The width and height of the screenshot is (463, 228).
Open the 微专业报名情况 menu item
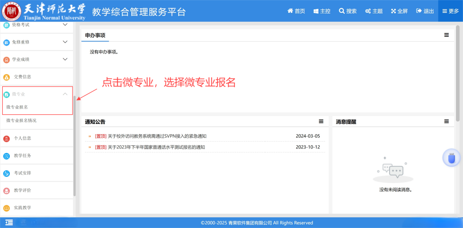pos(21,120)
